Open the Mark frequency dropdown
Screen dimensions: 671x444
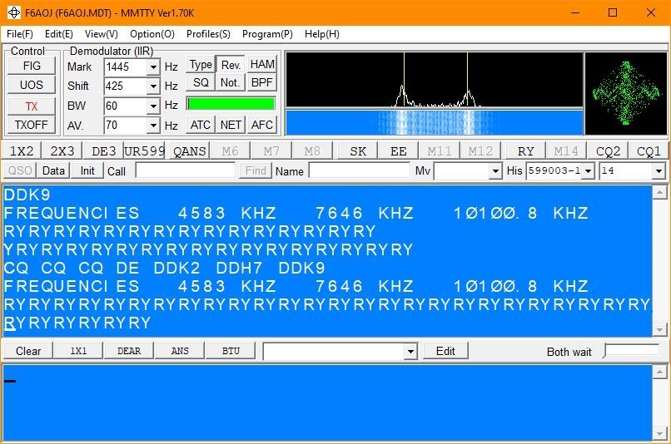(152, 67)
